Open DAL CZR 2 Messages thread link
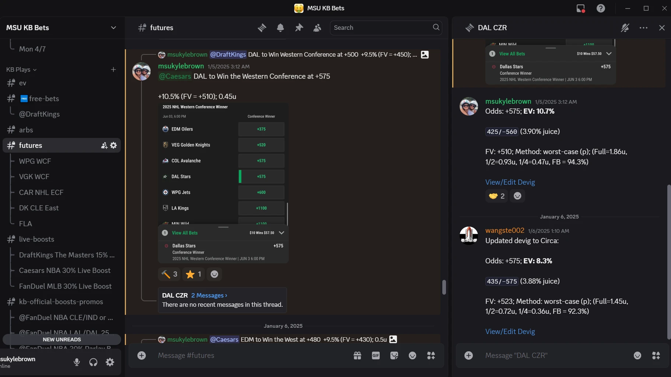 pos(209,295)
